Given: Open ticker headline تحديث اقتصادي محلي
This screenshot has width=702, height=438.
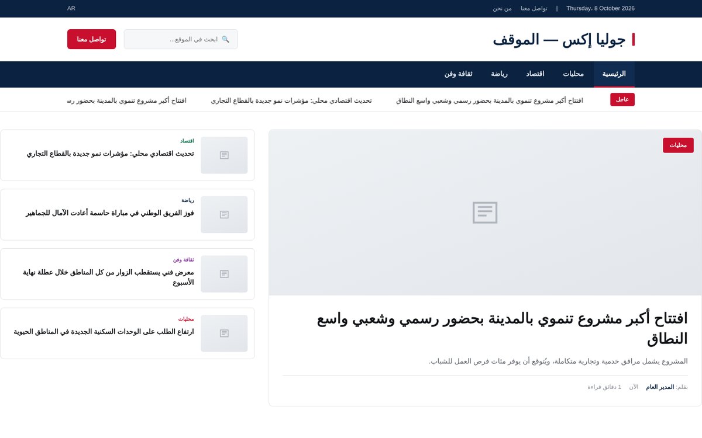Looking at the screenshot, I should (291, 100).
